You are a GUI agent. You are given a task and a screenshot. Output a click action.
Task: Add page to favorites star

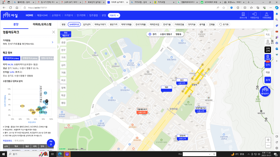click(224, 8)
